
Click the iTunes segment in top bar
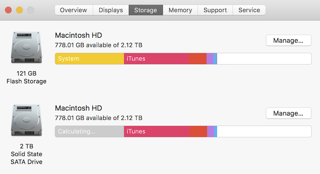pyautogui.click(x=156, y=59)
